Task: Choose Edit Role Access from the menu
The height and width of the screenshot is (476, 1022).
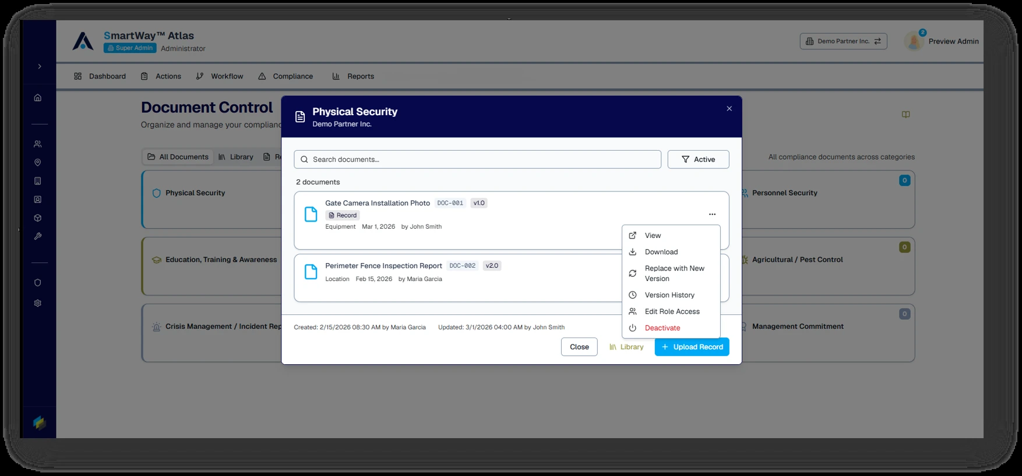Action: 671,311
